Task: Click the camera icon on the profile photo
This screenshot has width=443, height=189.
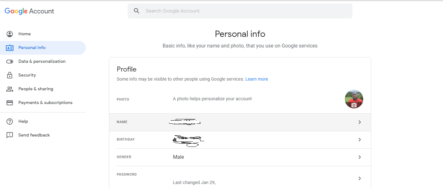Action: click(354, 105)
